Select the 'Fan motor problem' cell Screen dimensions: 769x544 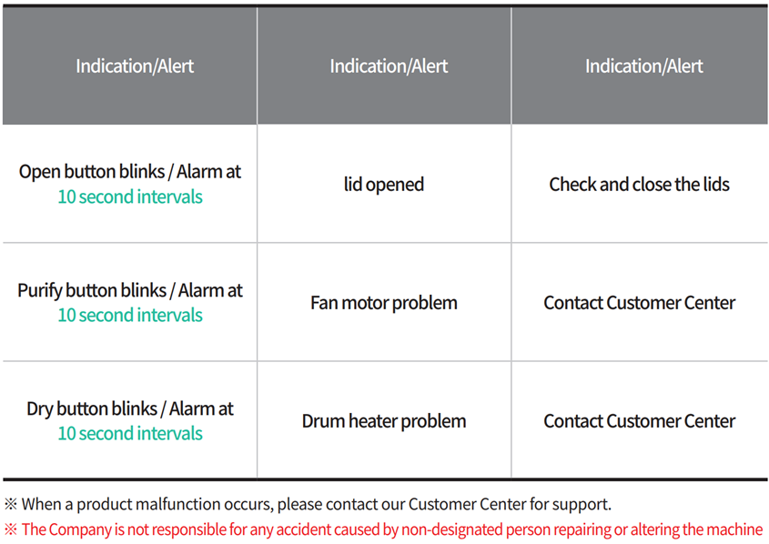click(384, 303)
